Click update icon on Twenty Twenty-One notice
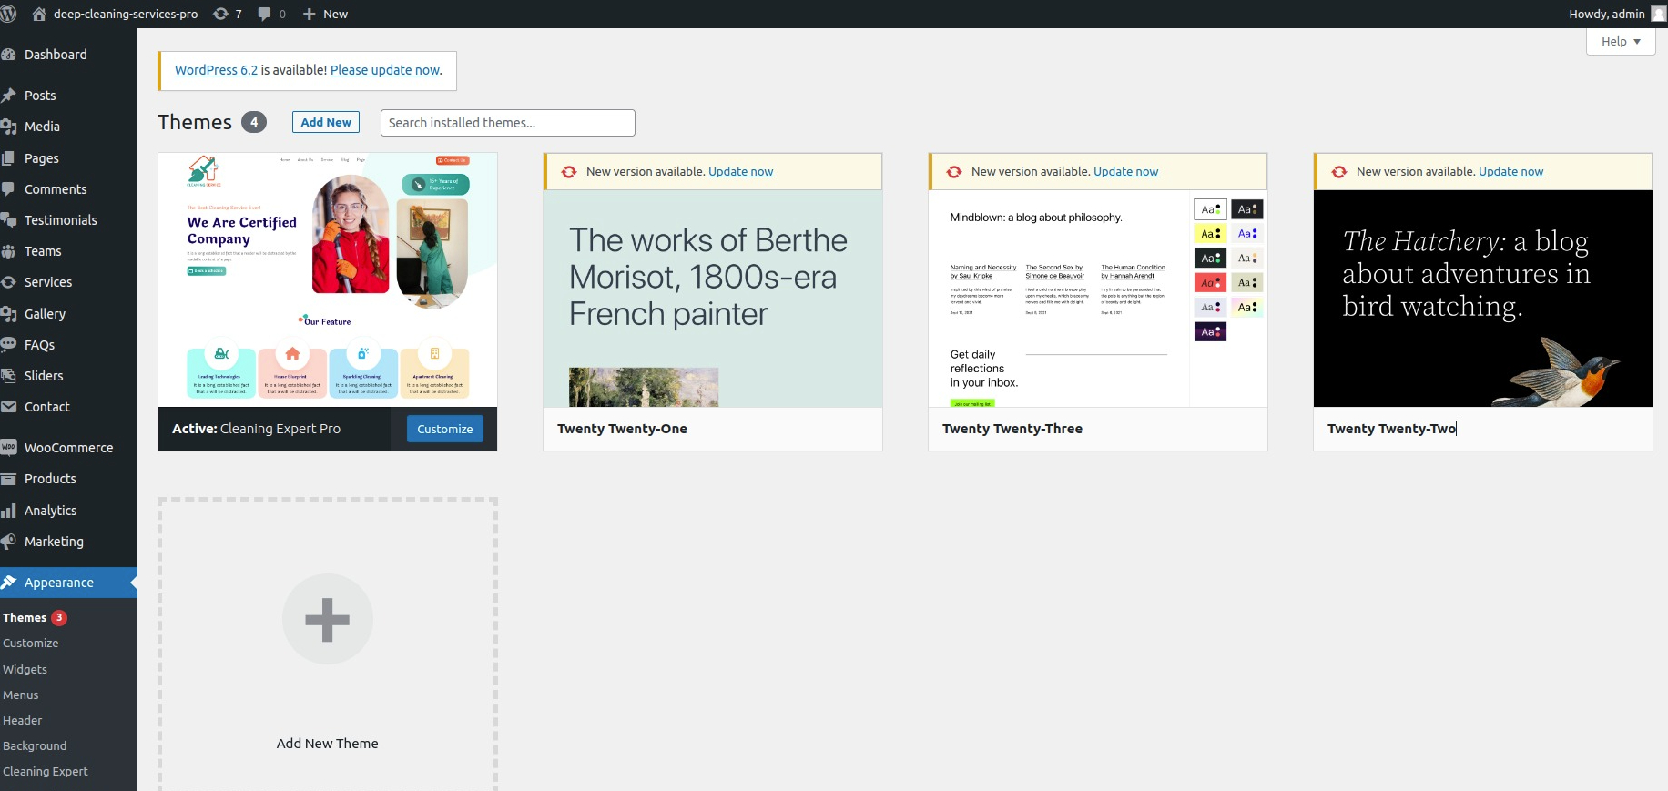Screen dimensions: 1668x791 tap(569, 172)
